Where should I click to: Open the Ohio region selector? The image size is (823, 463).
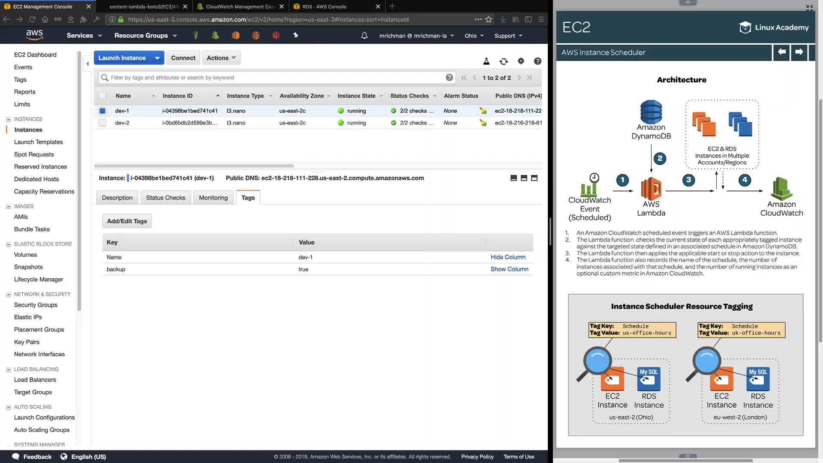pyautogui.click(x=474, y=36)
